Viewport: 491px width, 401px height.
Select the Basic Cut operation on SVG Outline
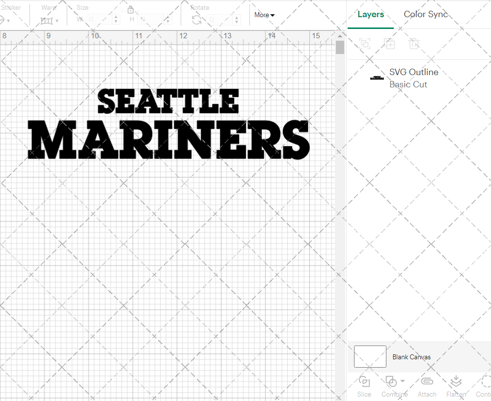tap(408, 84)
